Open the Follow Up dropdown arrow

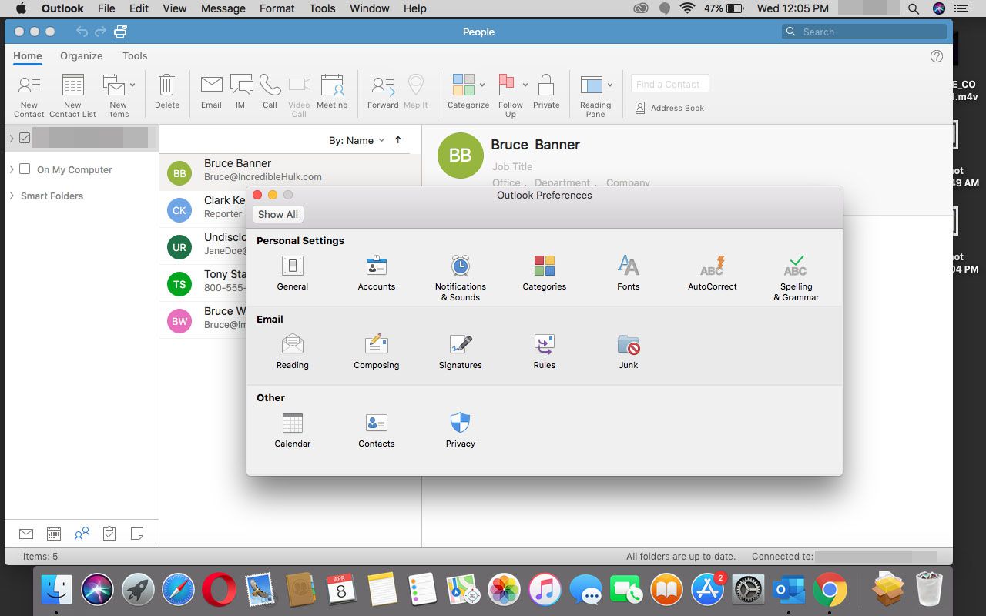[525, 85]
